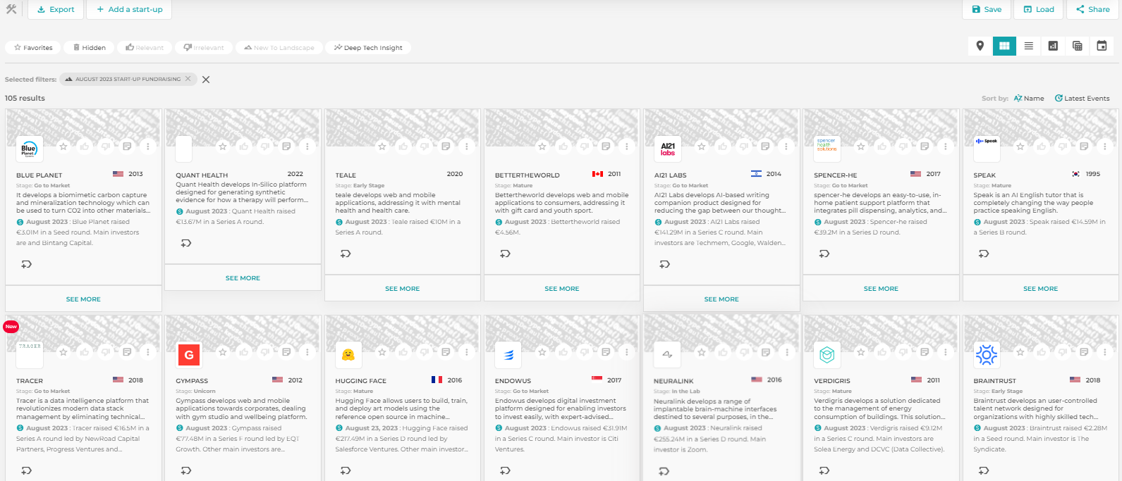1122x481 pixels.
Task: Open the calendar events view
Action: tap(1102, 46)
